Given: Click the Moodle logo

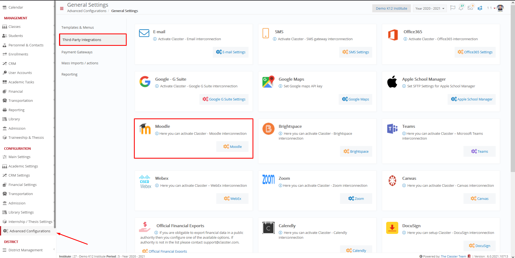Looking at the screenshot, I should click(145, 129).
